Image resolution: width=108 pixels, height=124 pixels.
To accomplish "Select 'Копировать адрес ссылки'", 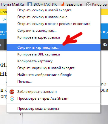I will (54, 37).
